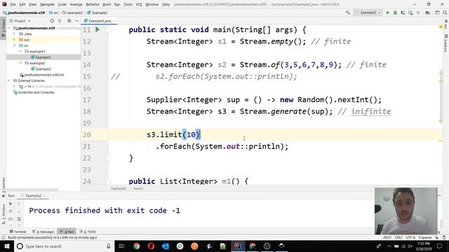Open Outlook from the taskbar
The width and height of the screenshot is (449, 252).
[166, 246]
